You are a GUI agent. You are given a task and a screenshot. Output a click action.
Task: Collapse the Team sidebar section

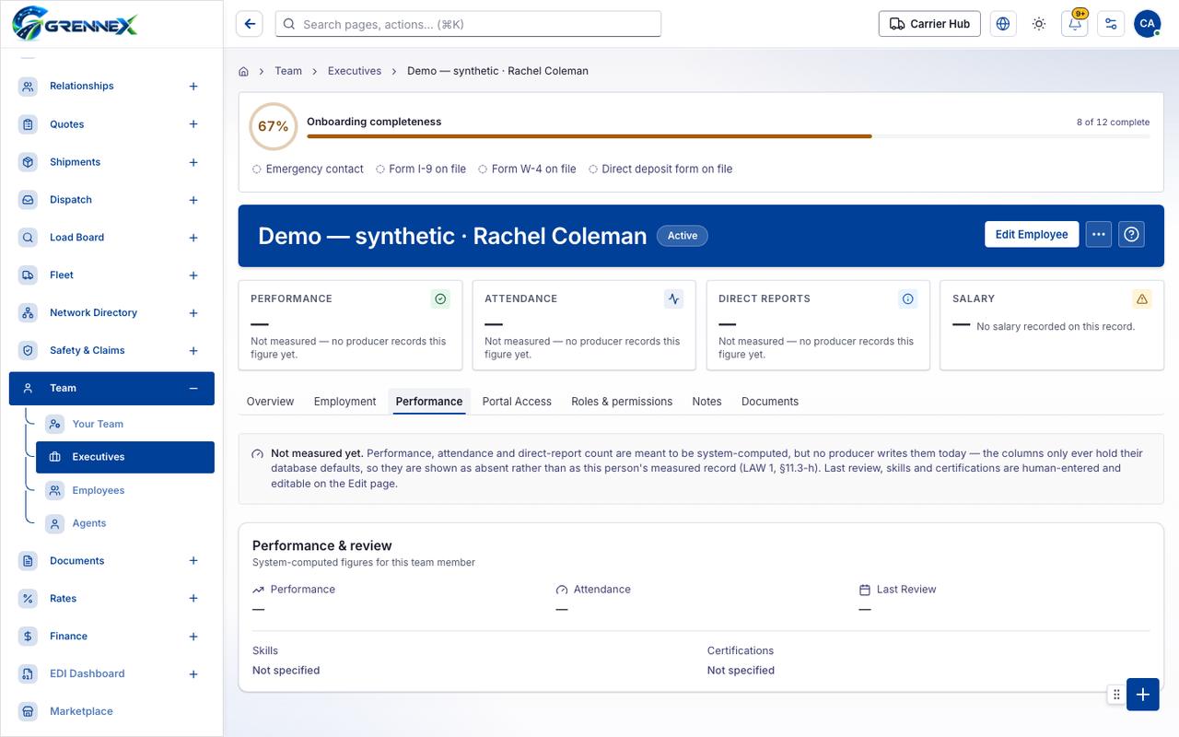(193, 389)
